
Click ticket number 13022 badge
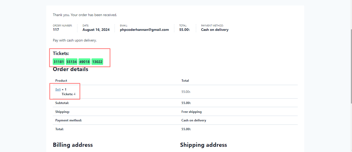pos(97,62)
